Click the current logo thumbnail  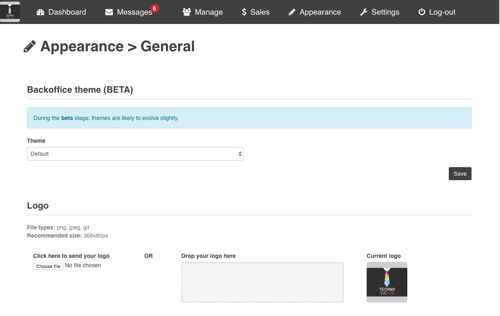[387, 282]
